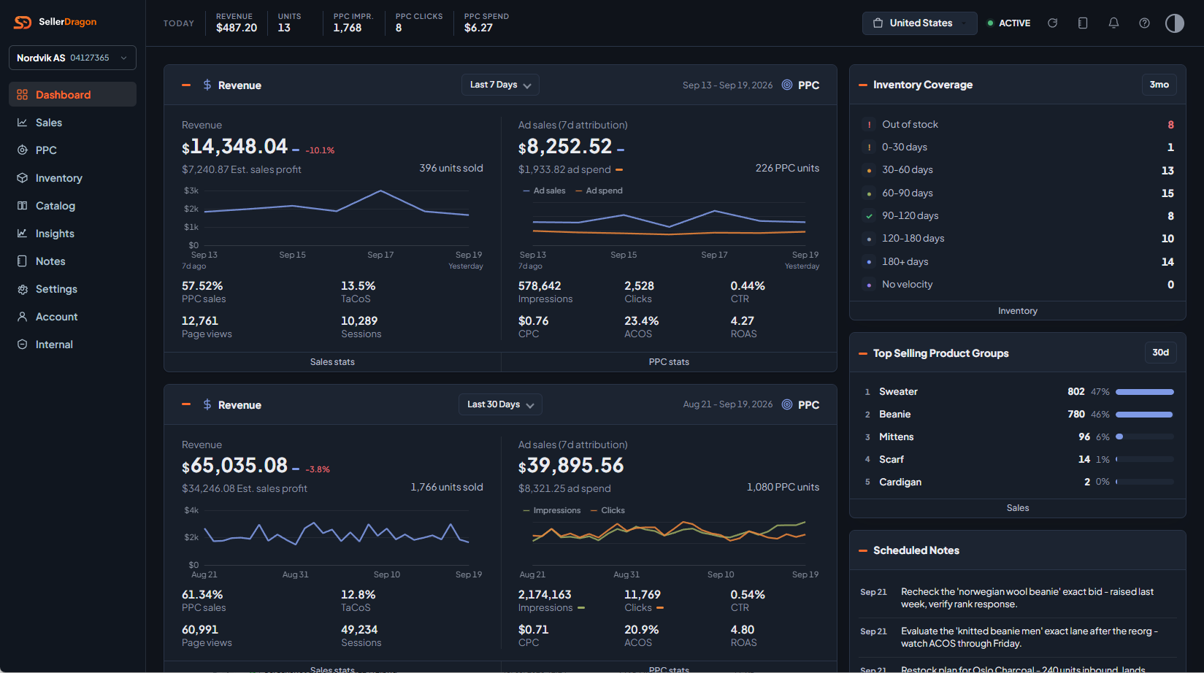The image size is (1204, 673).
Task: Click the ACTIVE status indicator
Action: coord(1009,23)
